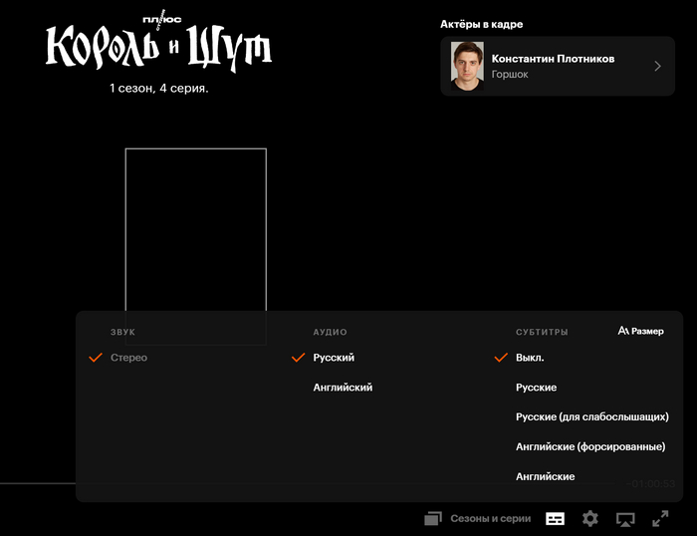697x536 pixels.
Task: Click the "Константин Плотников" actor name
Action: (553, 59)
